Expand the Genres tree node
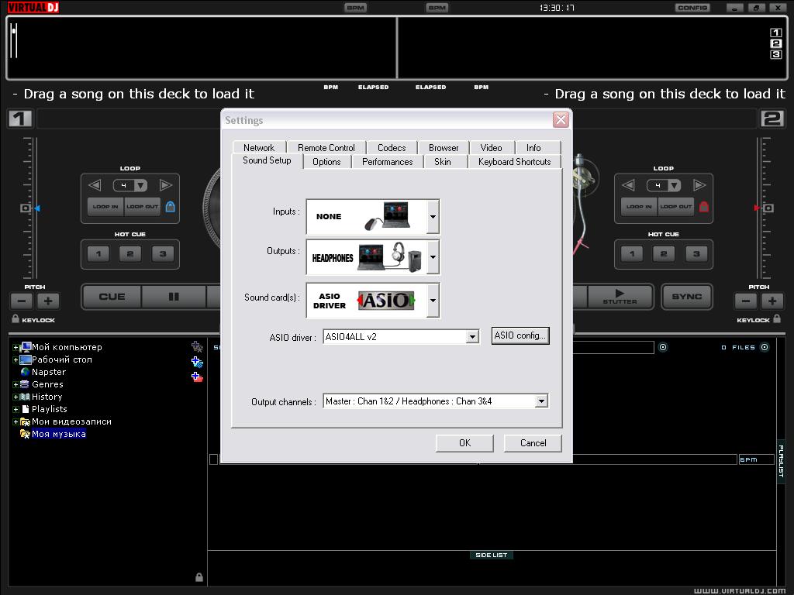The height and width of the screenshot is (595, 794). coord(16,384)
